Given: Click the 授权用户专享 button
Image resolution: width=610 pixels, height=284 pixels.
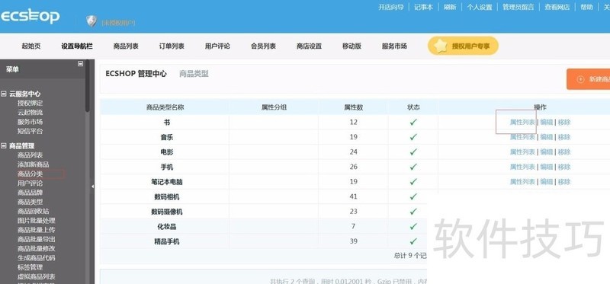Looking at the screenshot, I should pos(463,46).
